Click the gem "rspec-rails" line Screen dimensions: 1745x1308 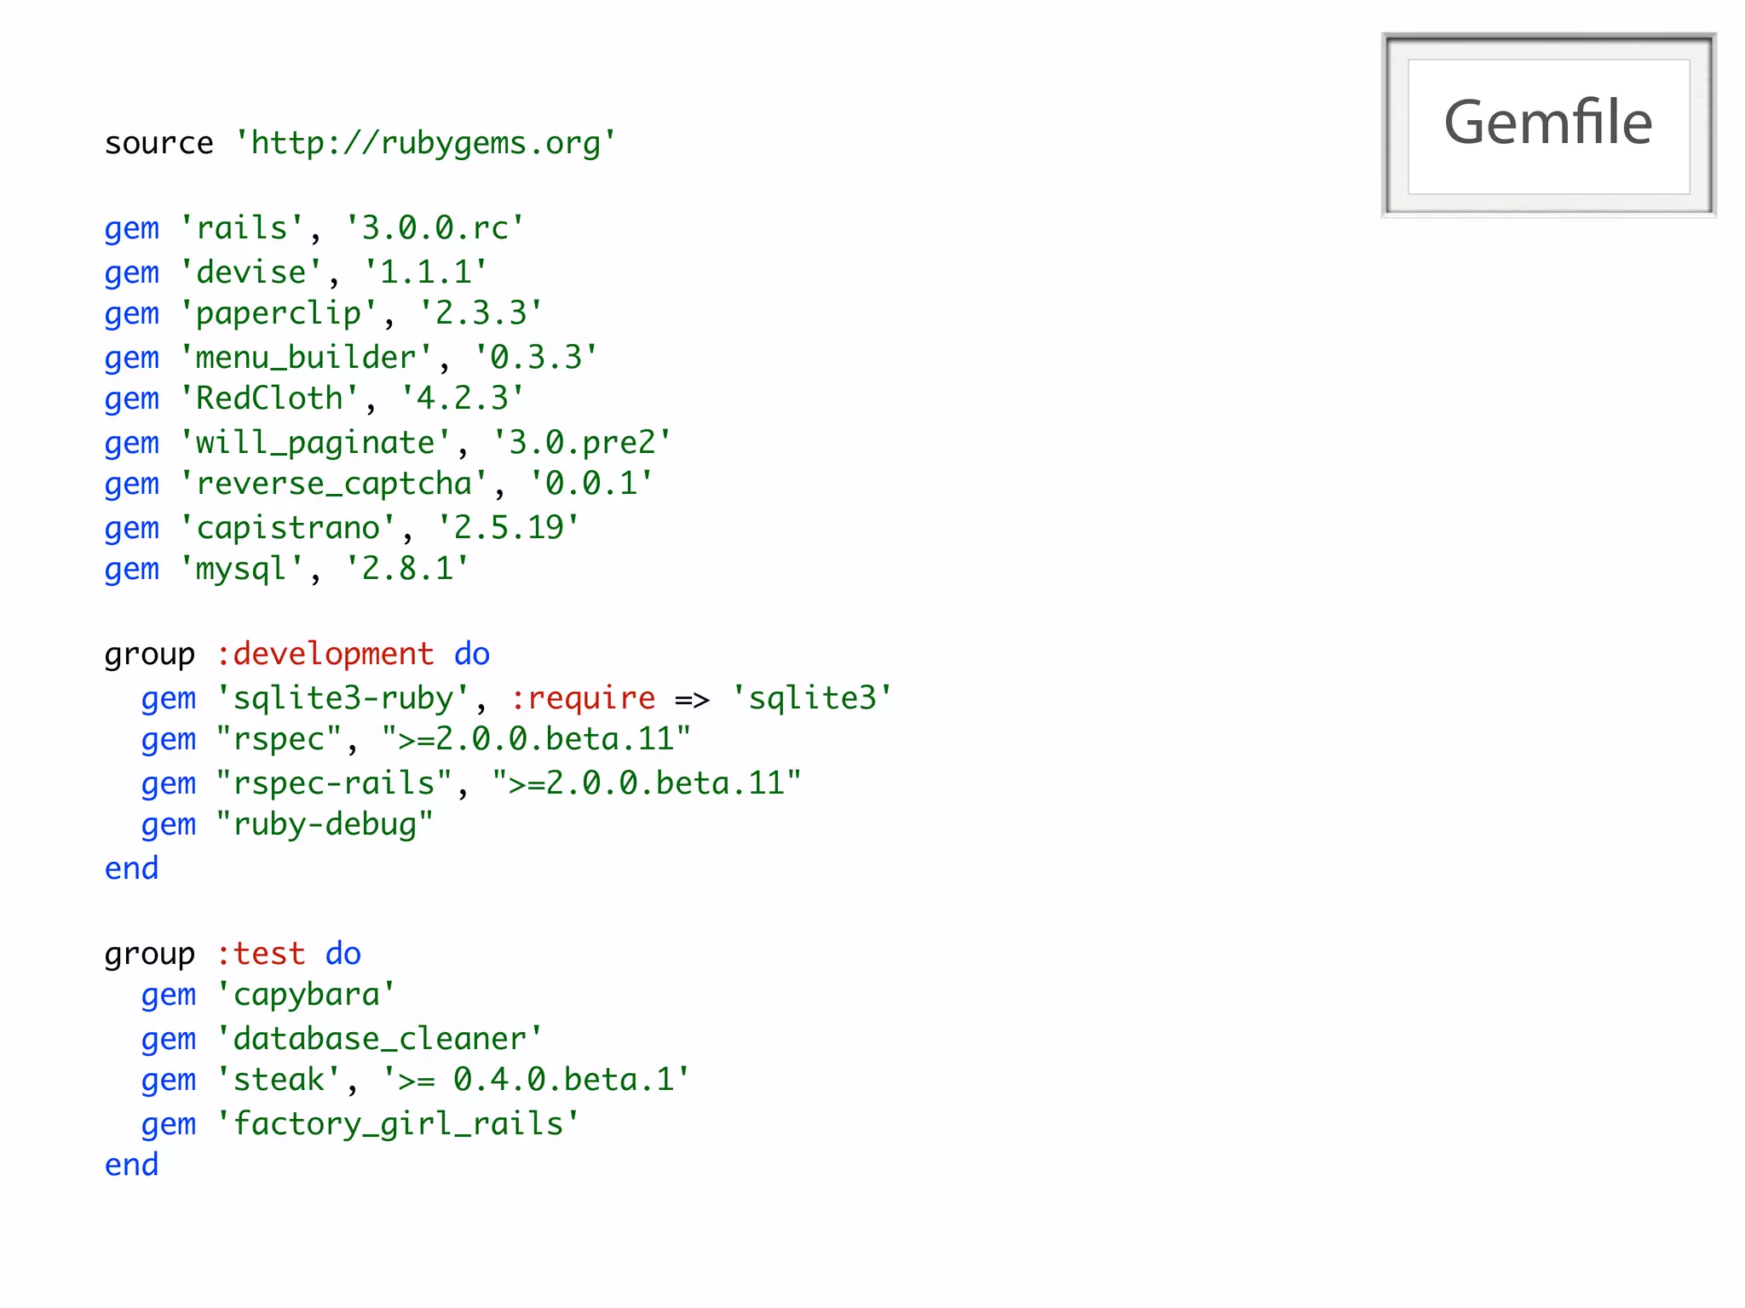coord(471,783)
